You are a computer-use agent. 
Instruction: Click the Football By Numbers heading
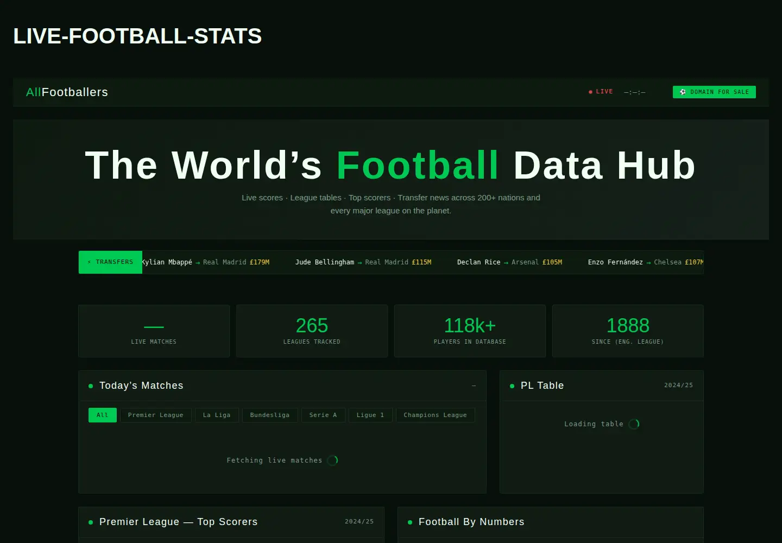pyautogui.click(x=471, y=522)
